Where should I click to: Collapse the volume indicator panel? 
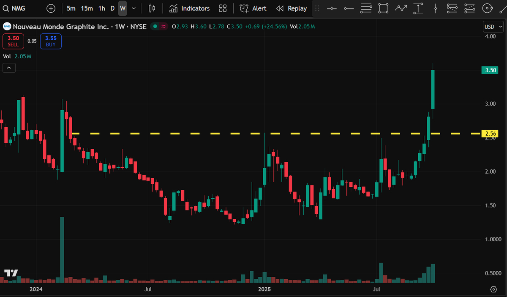click(x=8, y=68)
